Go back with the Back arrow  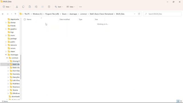coord(3,14)
